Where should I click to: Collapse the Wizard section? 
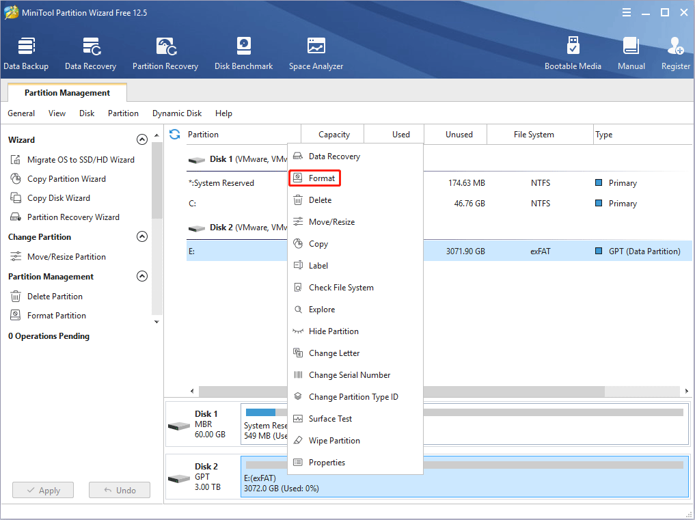[x=142, y=139]
